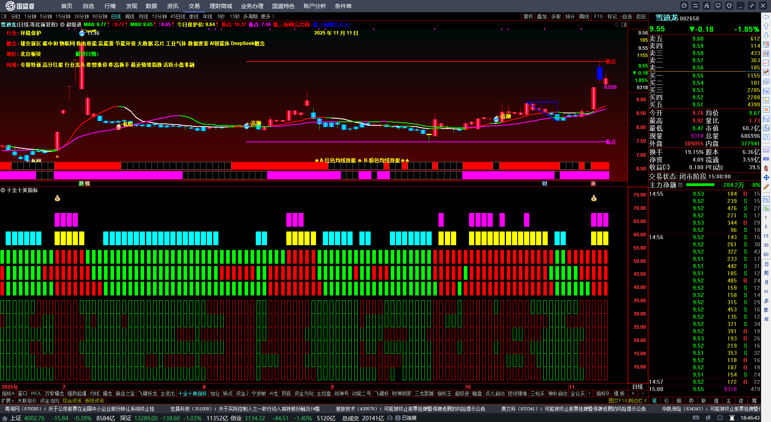Select the blue four-arrow move tool
771x422 pixels.
click(766, 177)
